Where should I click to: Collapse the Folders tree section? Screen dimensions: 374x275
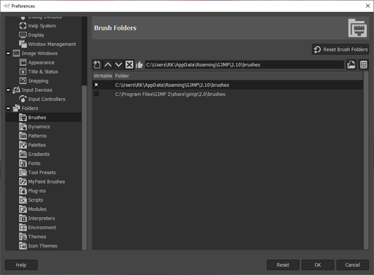coord(9,108)
